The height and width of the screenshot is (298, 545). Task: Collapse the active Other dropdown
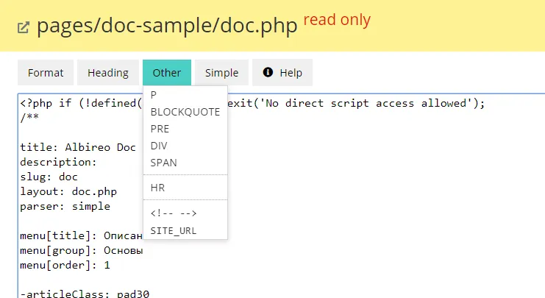point(167,73)
